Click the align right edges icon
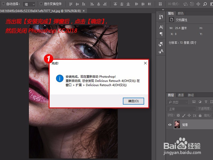The image size is (213, 160). (x=105, y=4)
